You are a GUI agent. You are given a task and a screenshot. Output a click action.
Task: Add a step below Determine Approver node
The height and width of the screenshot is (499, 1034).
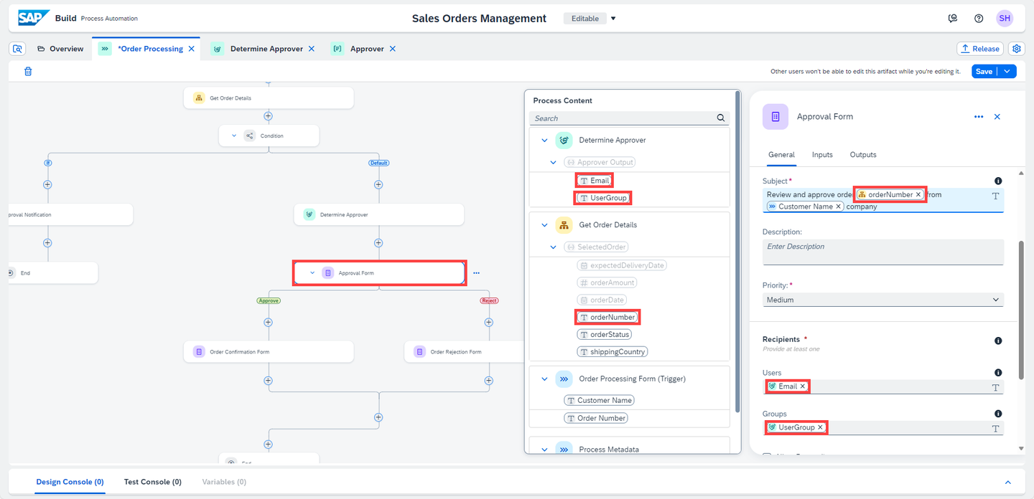pos(378,243)
